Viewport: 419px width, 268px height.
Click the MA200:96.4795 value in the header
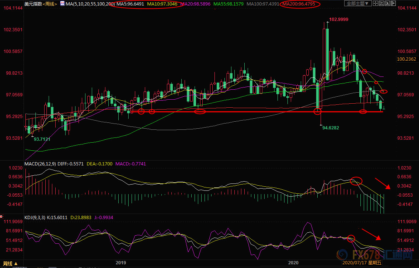point(299,4)
